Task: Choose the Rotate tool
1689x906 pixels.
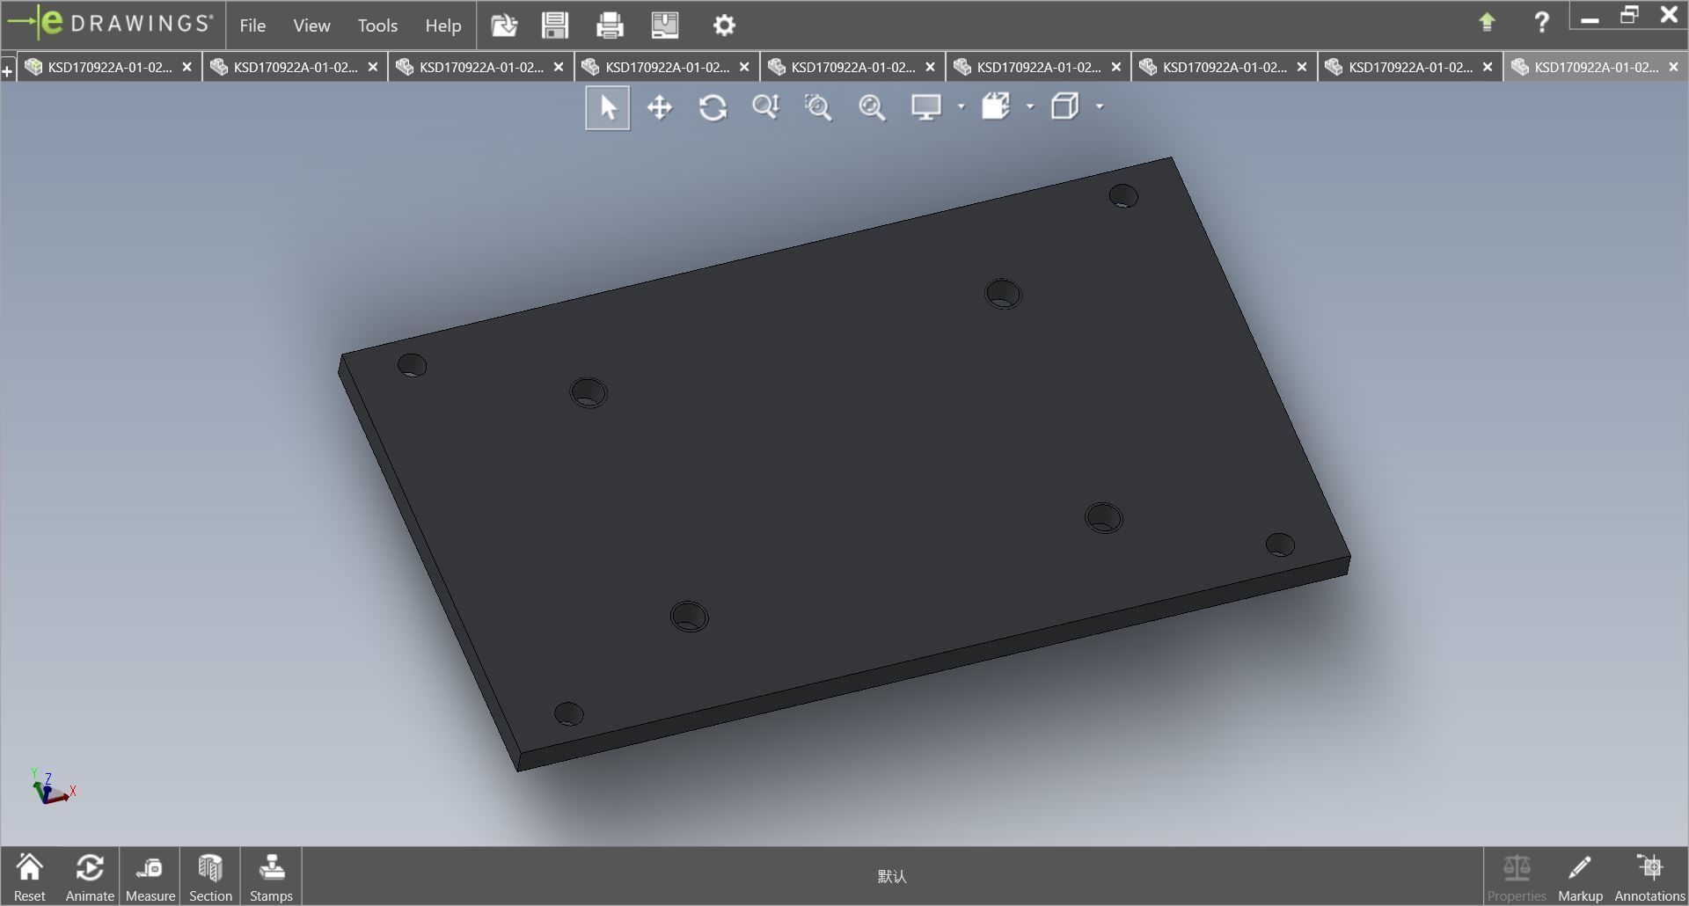Action: 713,107
